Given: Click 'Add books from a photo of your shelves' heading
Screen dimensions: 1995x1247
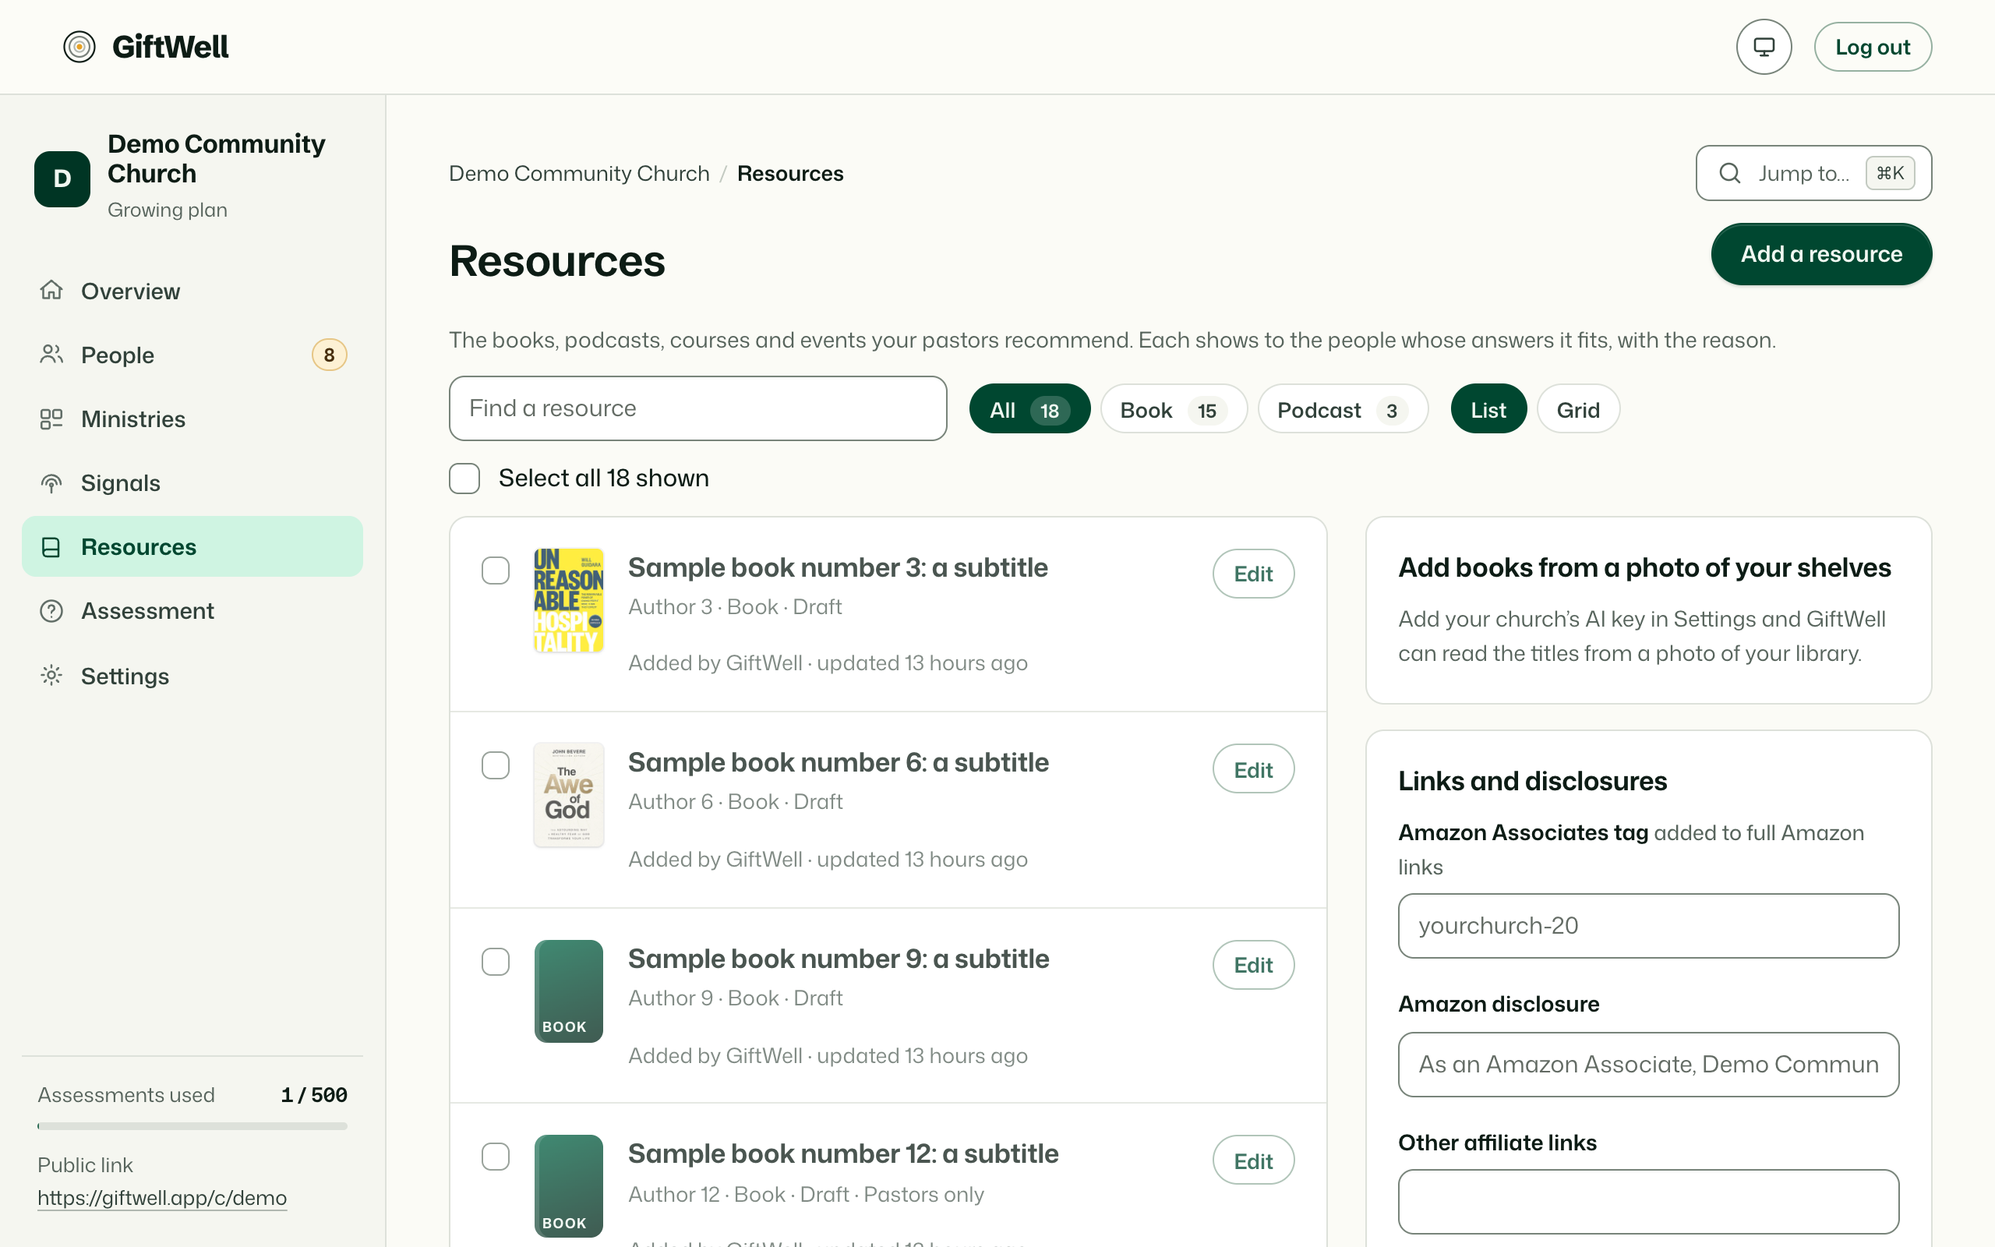Looking at the screenshot, I should coord(1644,567).
